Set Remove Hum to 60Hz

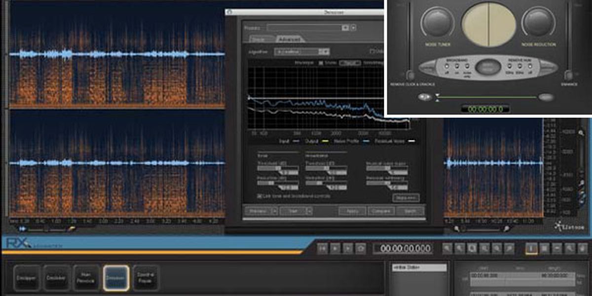pyautogui.click(x=519, y=66)
